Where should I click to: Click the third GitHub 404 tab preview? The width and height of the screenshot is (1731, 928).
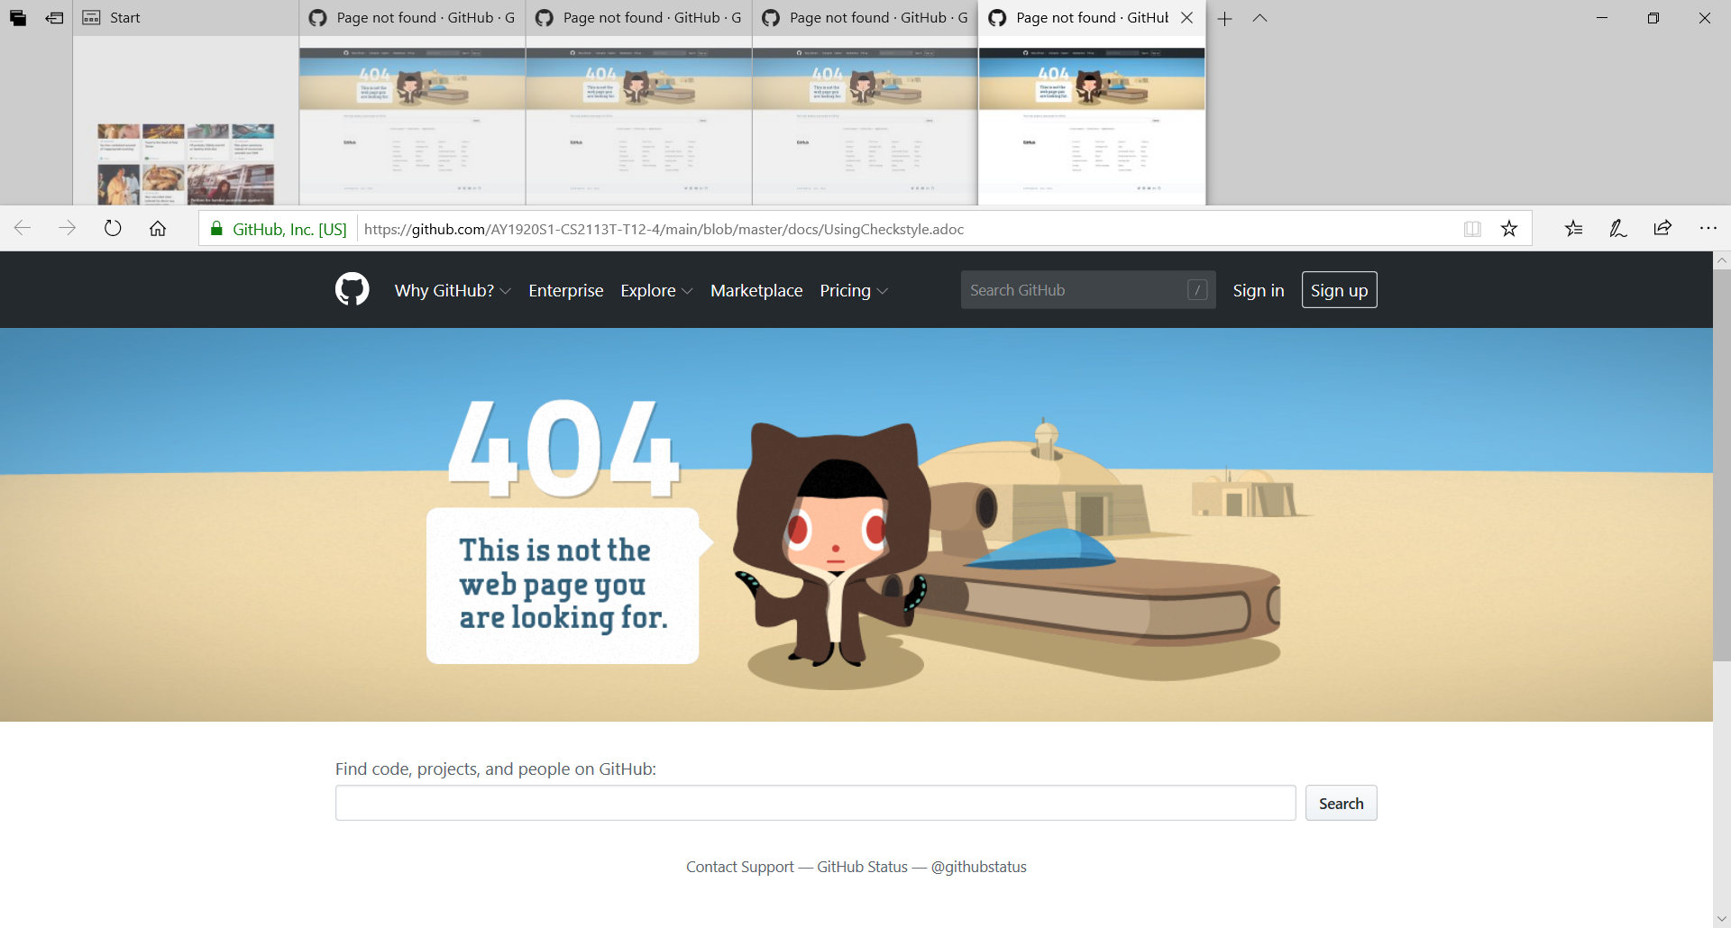[x=865, y=122]
